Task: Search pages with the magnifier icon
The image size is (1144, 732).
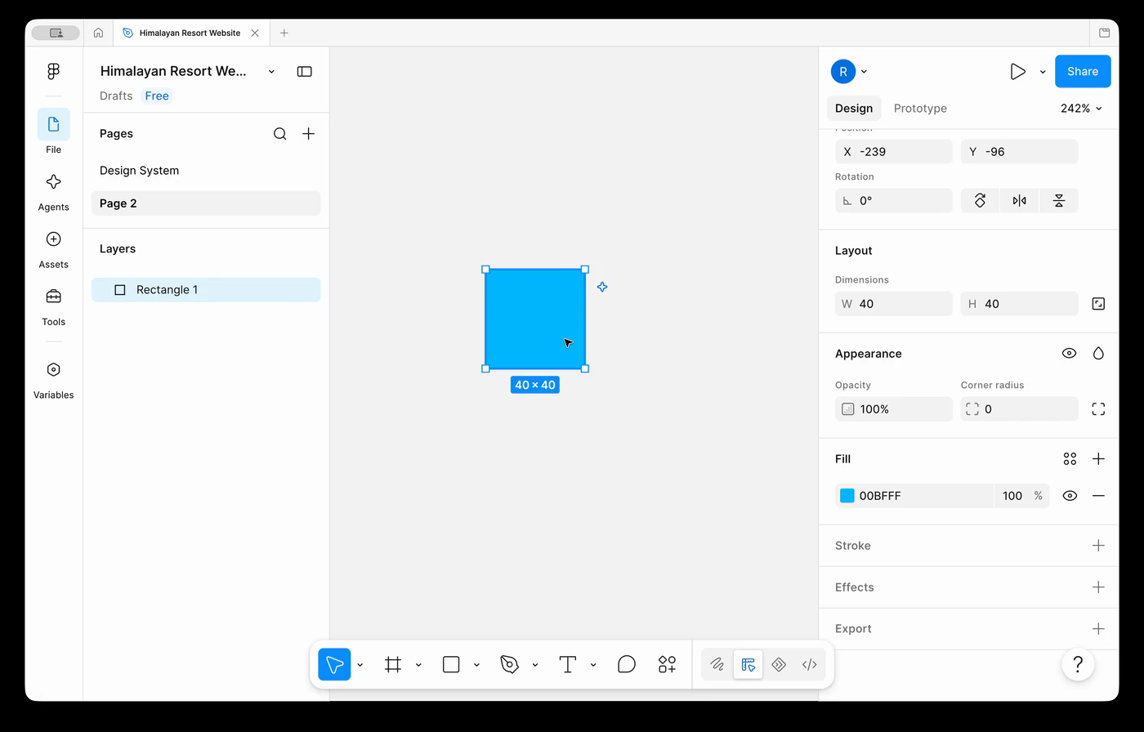Action: 279,134
